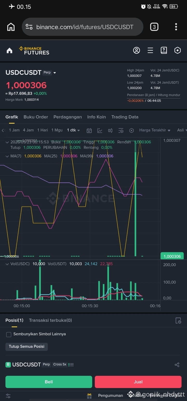Tick the Sembunyikan Simbol Lainnya checkbox

click(x=9, y=334)
